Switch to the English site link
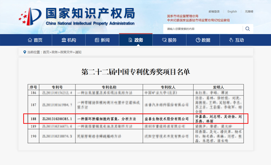Viewport: 271px width, 165px height. [x=232, y=12]
